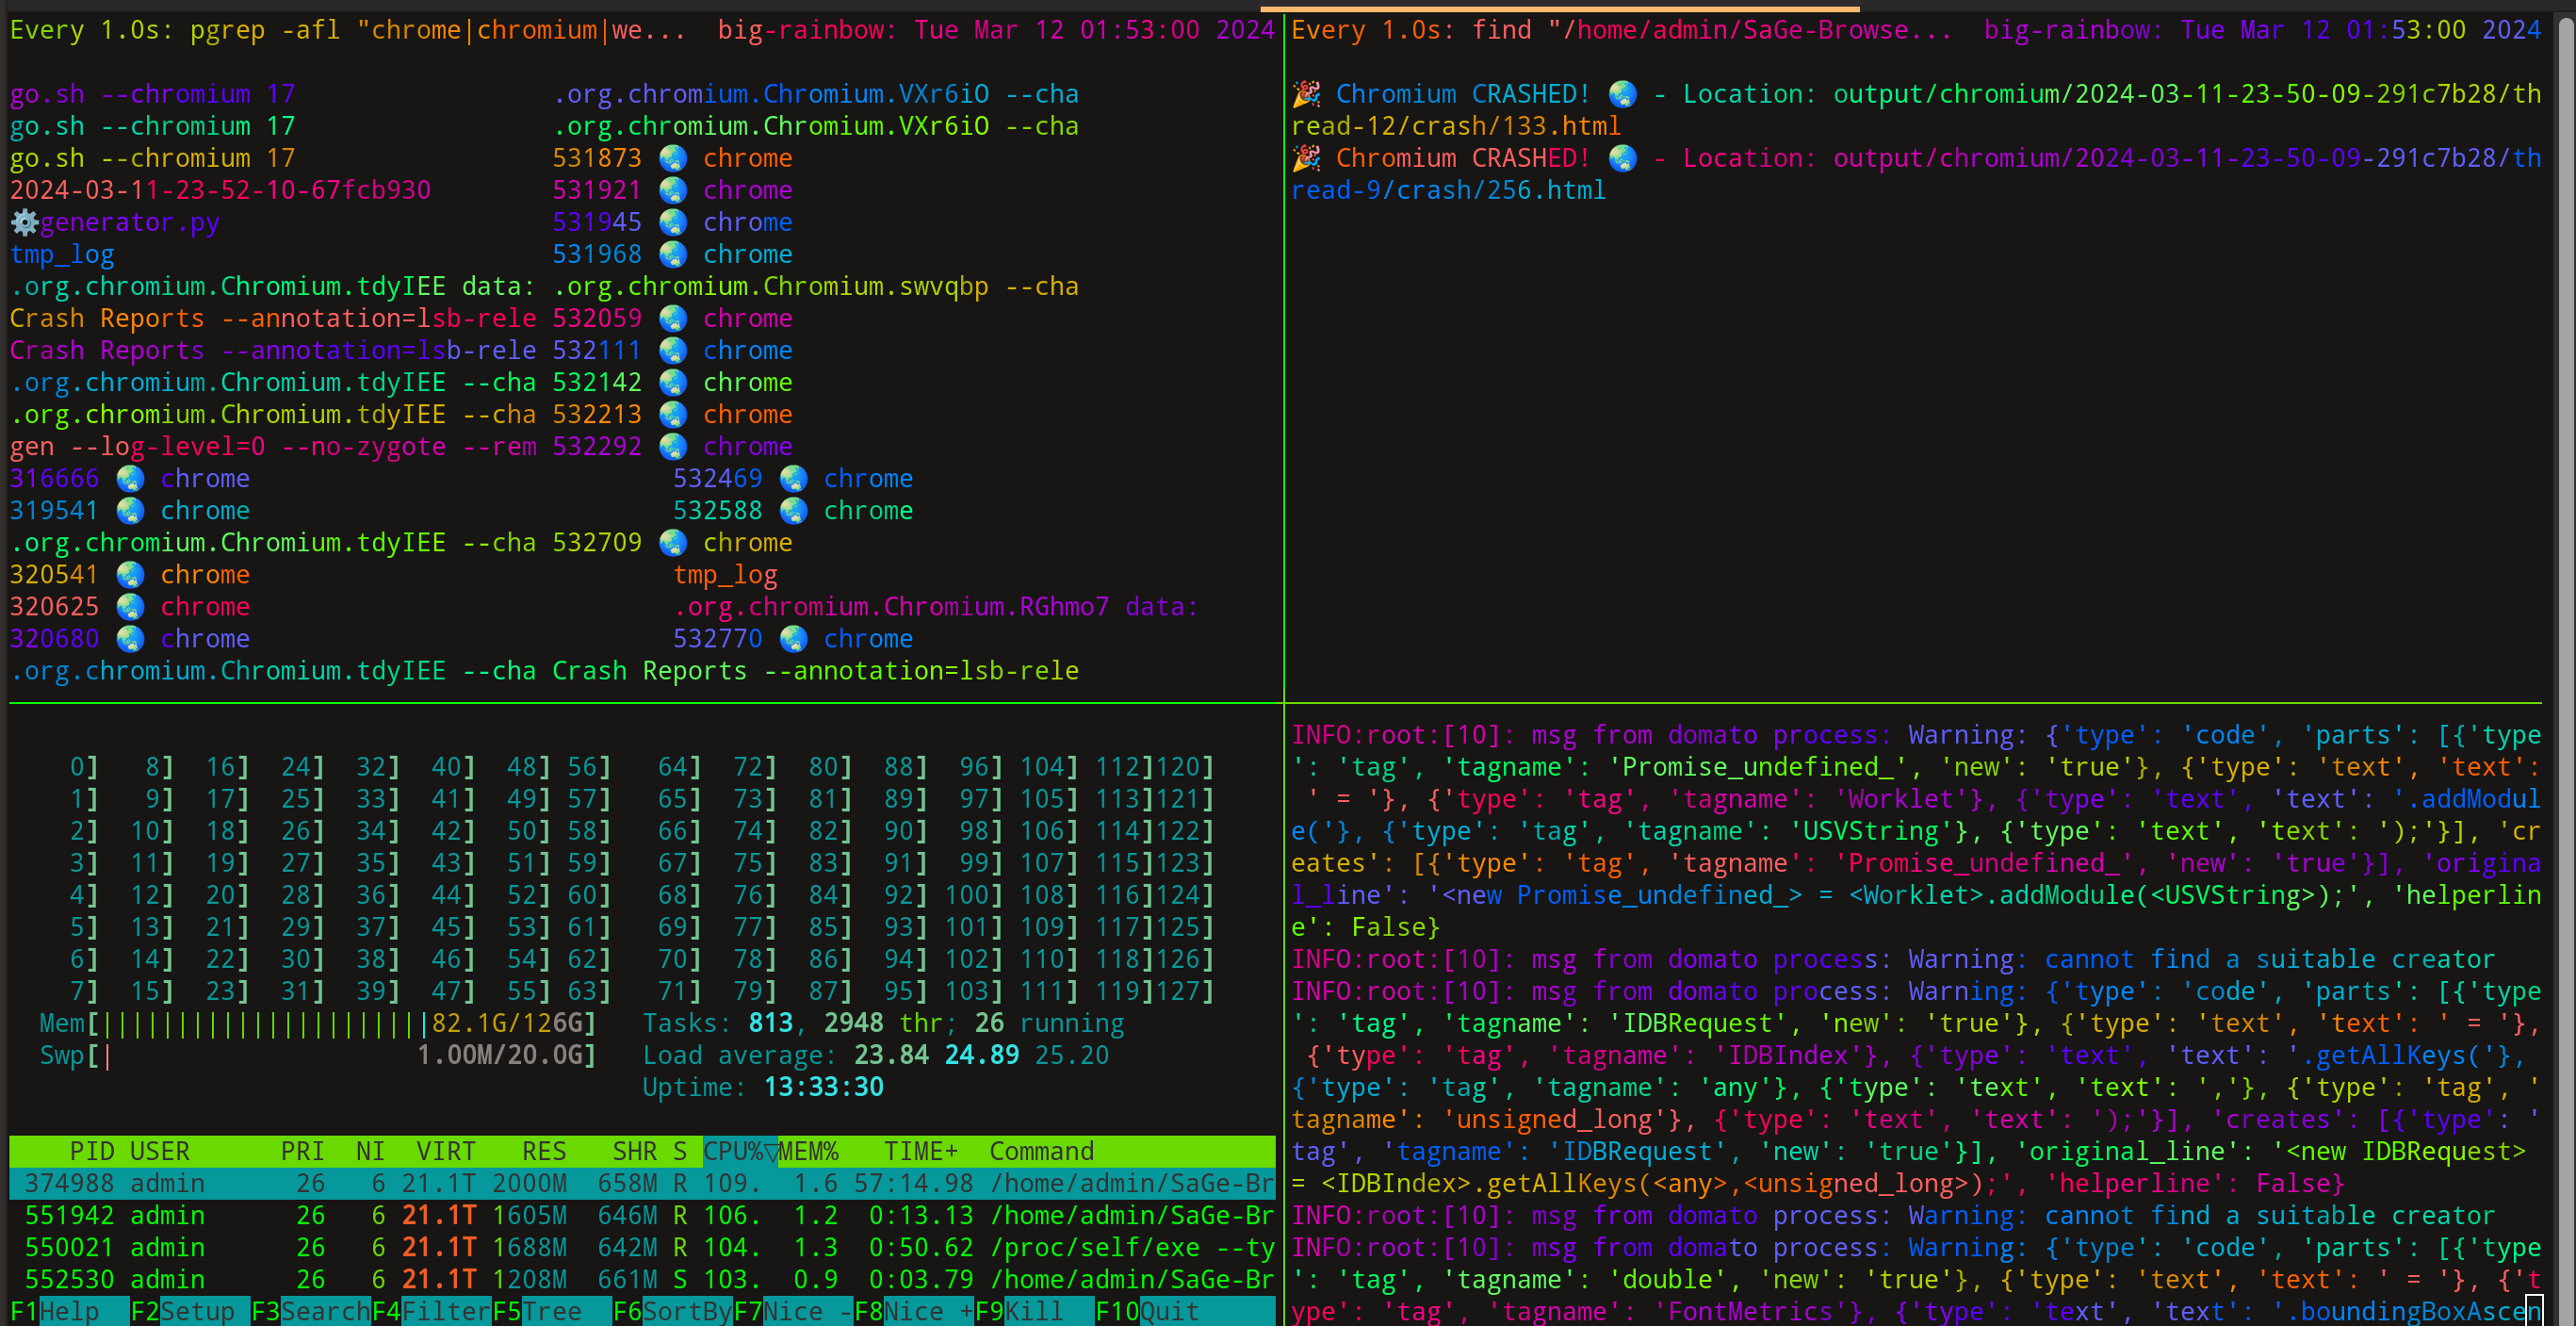This screenshot has width=2576, height=1326.
Task: Click party popper icon before crash 133.html
Action: 1306,94
